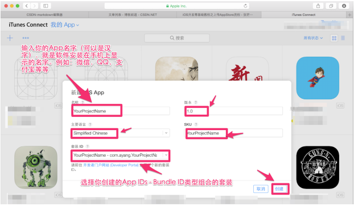Switch to grid view icon
The height and width of the screenshot is (206, 354).
334,38
